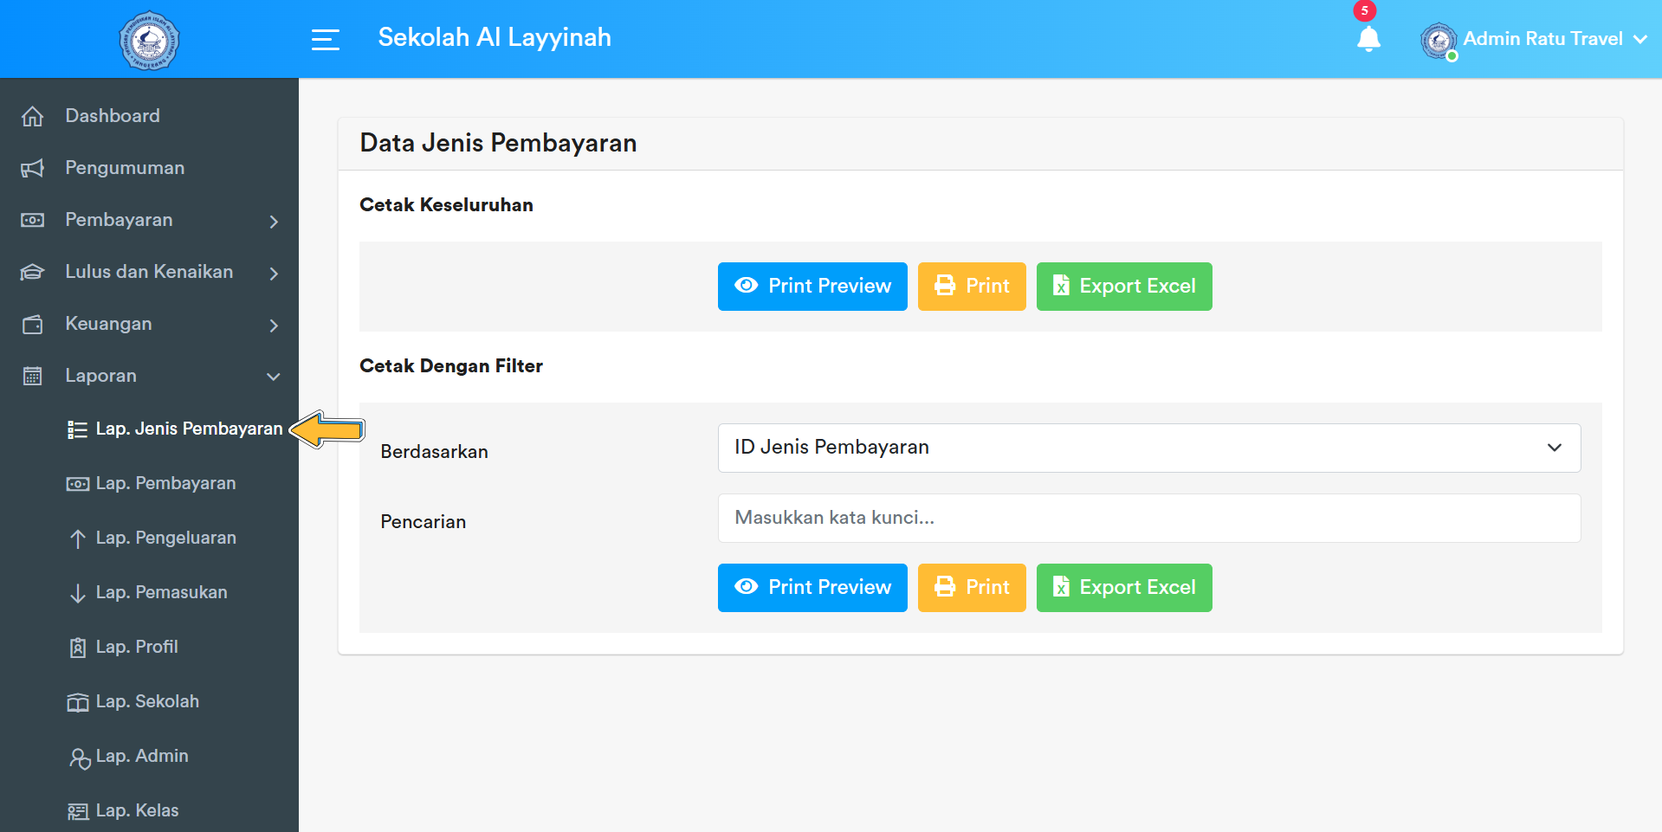
Task: Open the Berdasarkan dropdown
Action: [x=1148, y=448]
